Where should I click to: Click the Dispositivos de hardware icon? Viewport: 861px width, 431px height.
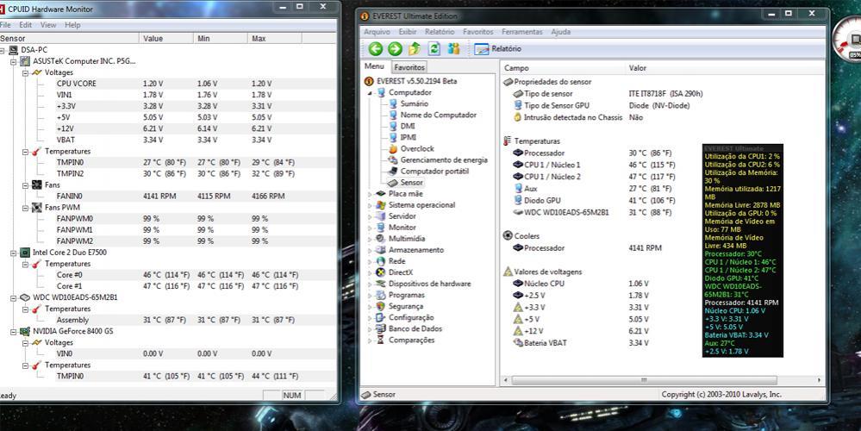tap(380, 284)
